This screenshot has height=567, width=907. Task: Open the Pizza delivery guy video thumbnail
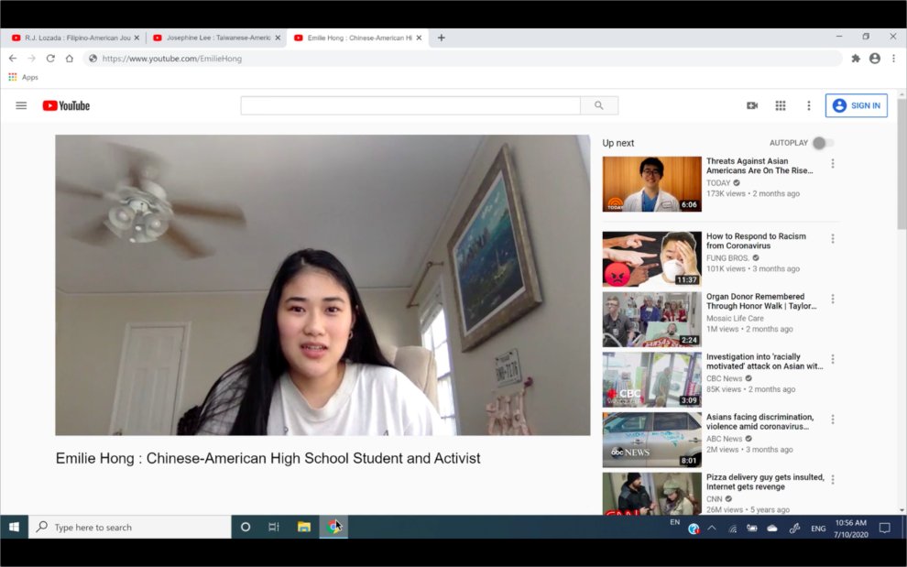coord(652,494)
